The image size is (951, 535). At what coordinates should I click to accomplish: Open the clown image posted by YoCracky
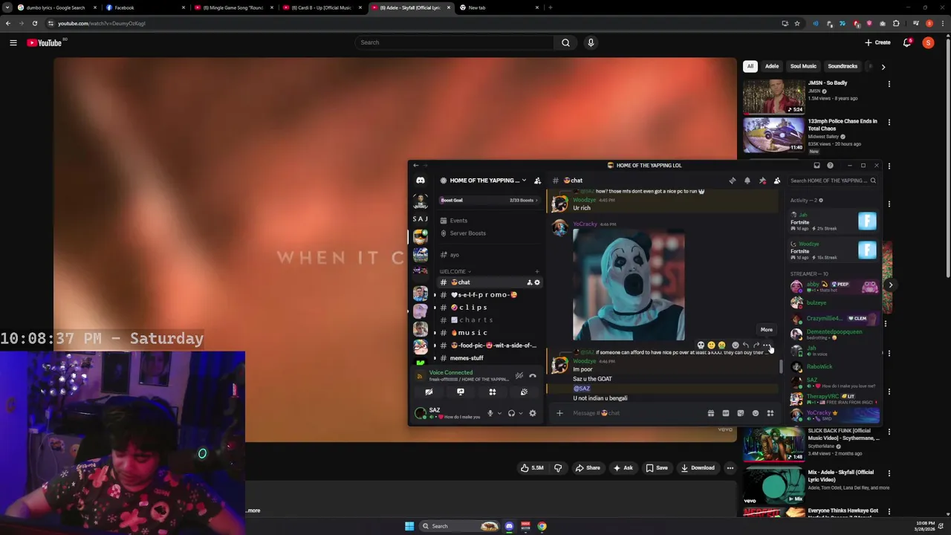(x=629, y=285)
